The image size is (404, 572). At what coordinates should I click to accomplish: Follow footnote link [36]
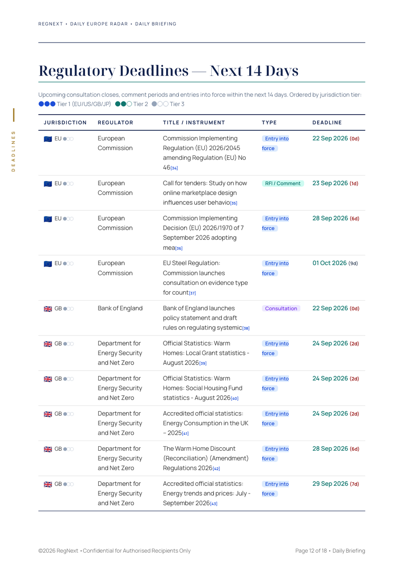(x=179, y=248)
